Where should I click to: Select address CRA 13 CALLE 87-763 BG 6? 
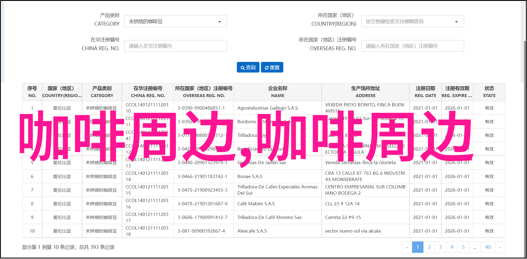point(365,176)
